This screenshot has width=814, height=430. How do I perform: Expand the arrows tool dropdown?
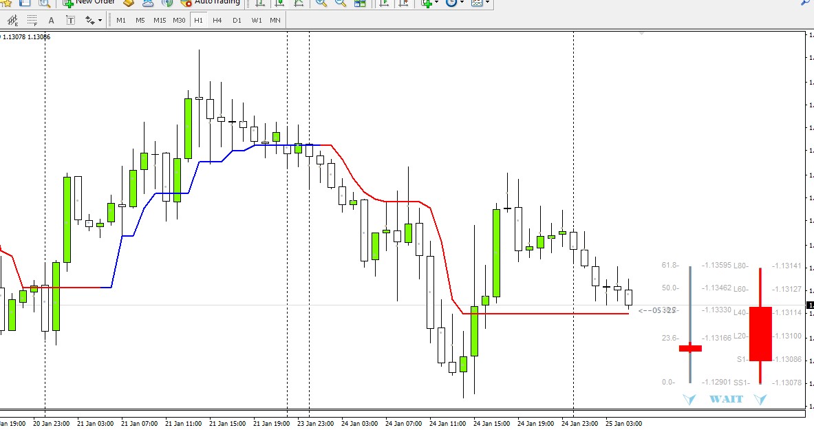tap(100, 21)
